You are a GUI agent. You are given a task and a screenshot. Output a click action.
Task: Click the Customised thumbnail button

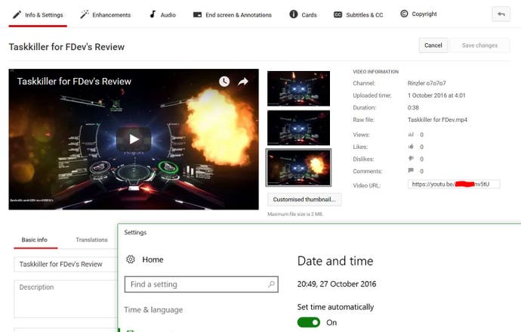(x=304, y=199)
